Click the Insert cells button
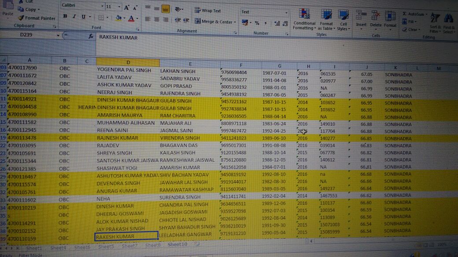This screenshot has height=257, width=458. [x=361, y=19]
